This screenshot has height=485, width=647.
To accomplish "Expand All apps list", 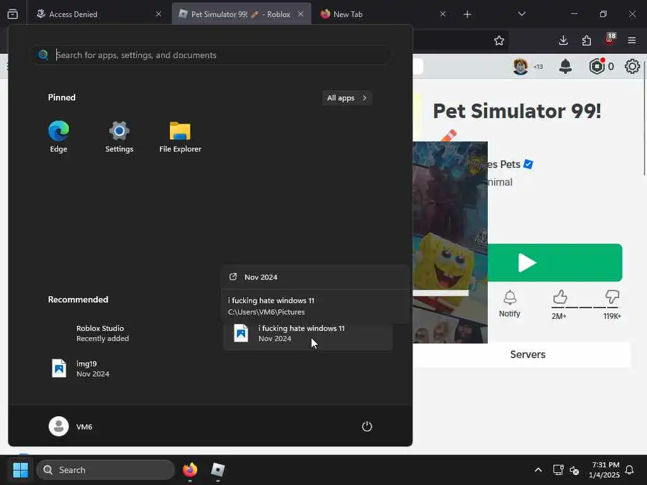I will [347, 98].
